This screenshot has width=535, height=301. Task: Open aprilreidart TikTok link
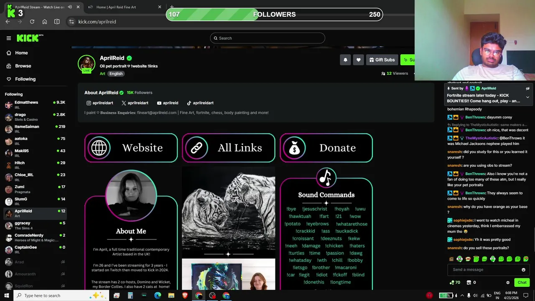200,103
